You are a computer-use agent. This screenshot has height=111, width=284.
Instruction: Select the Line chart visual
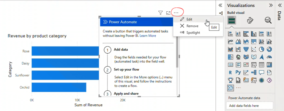(230, 42)
